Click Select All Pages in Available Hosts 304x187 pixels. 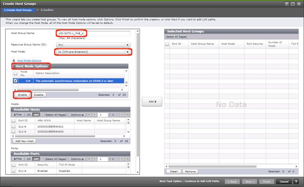click(x=56, y=115)
